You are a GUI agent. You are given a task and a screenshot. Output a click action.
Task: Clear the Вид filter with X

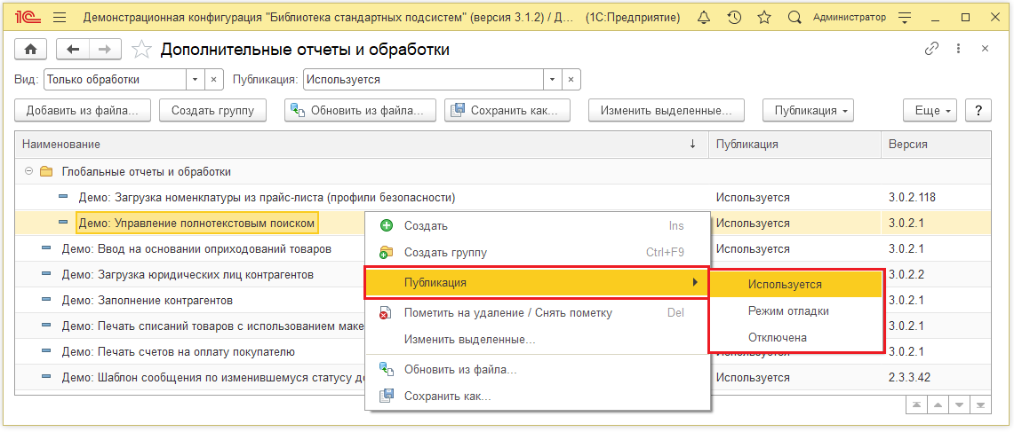214,80
